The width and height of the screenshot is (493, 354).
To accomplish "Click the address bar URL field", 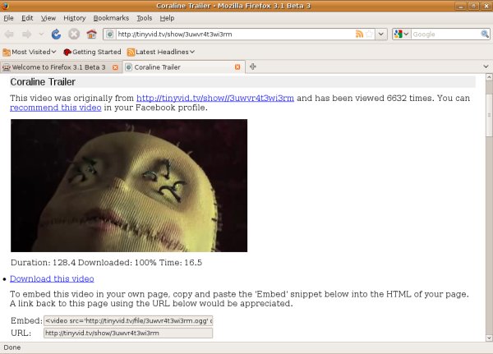I will tap(235, 34).
